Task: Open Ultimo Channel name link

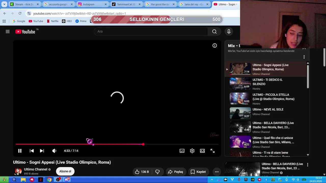Action: (x=36, y=169)
